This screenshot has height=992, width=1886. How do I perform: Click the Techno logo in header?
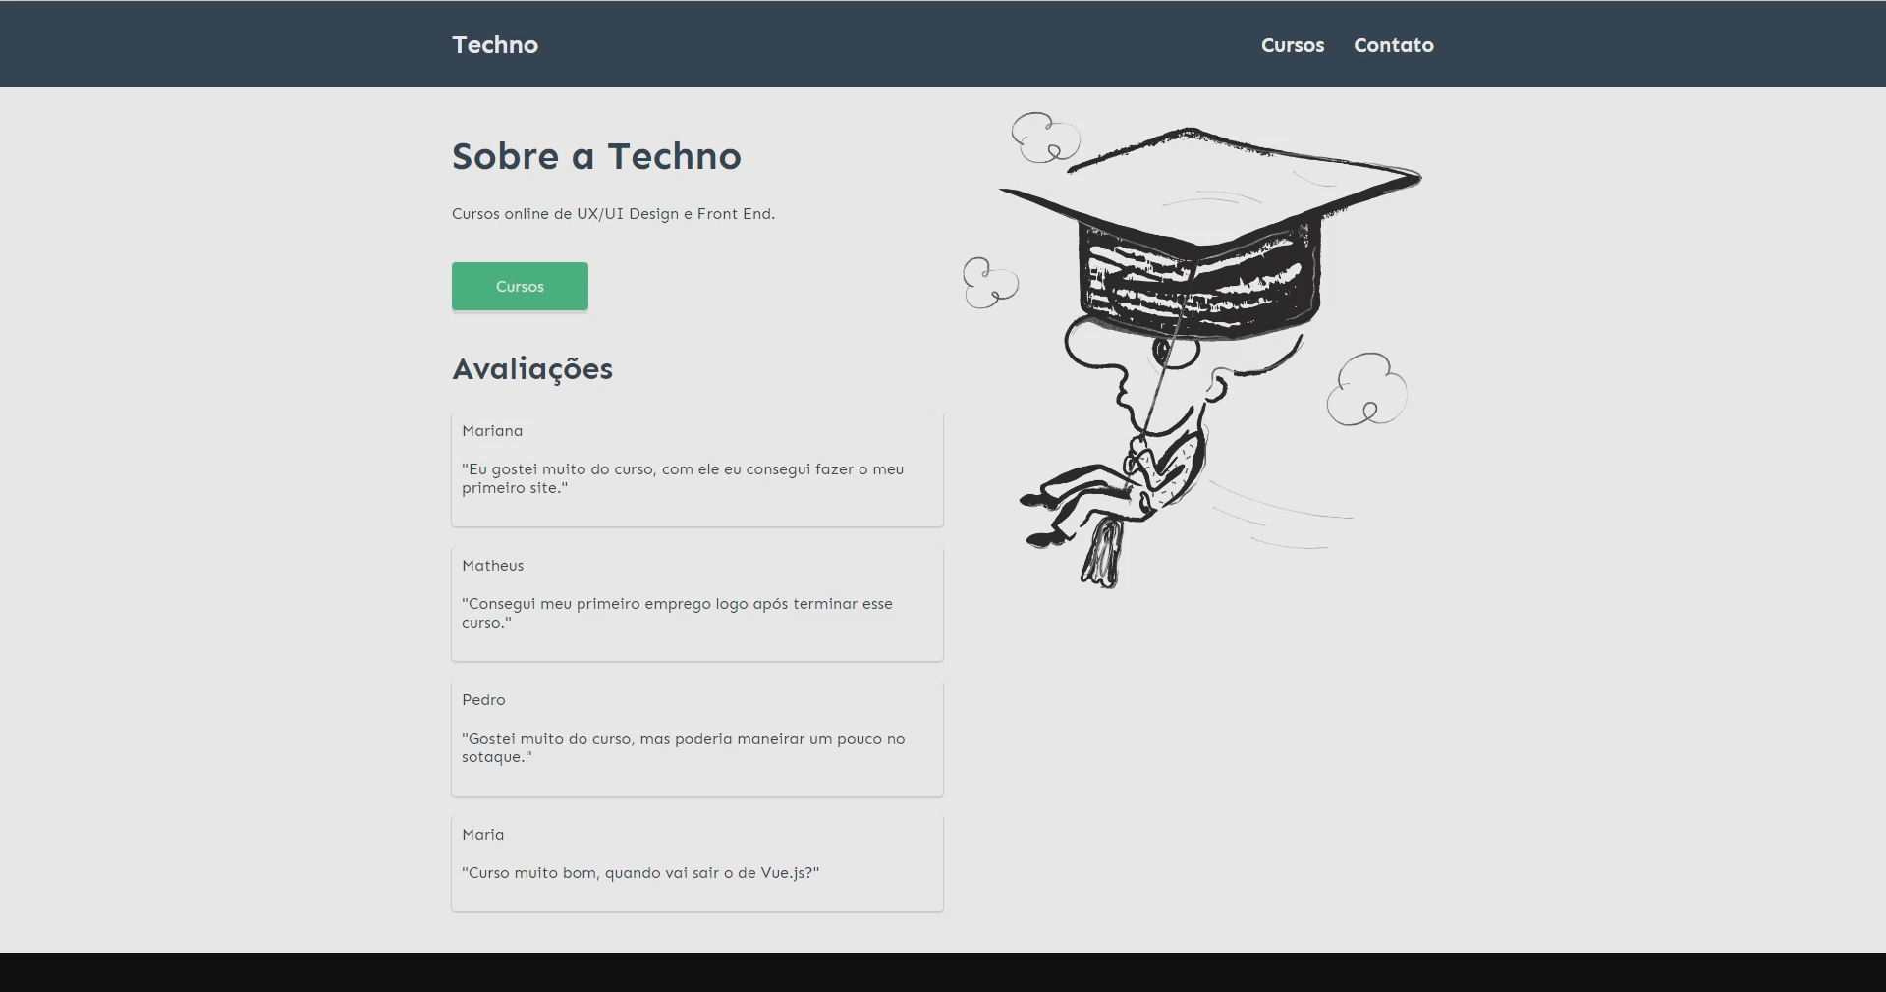(x=495, y=45)
